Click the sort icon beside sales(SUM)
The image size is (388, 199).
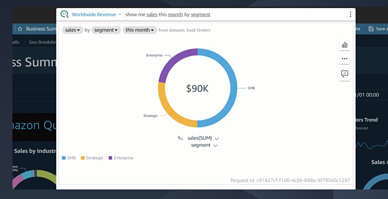(x=181, y=138)
